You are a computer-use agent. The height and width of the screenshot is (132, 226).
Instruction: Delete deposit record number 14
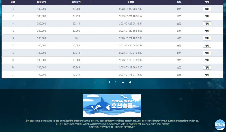click(207, 23)
